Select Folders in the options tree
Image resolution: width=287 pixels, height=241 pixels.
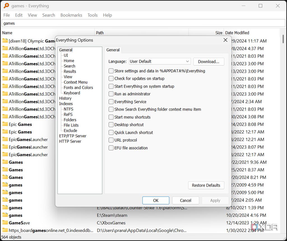point(70,120)
